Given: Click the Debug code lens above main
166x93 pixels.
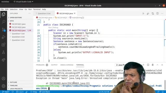Looking at the screenshot, I should click(x=56, y=28).
